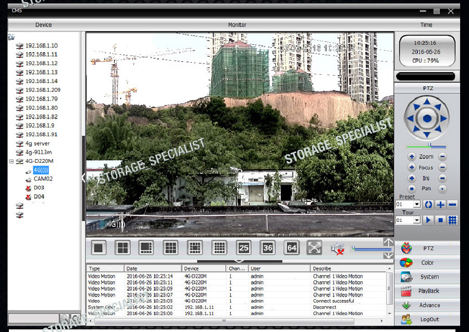Collapse the device panel arrow handle
Screen dimensions: 469x332
[83, 178]
